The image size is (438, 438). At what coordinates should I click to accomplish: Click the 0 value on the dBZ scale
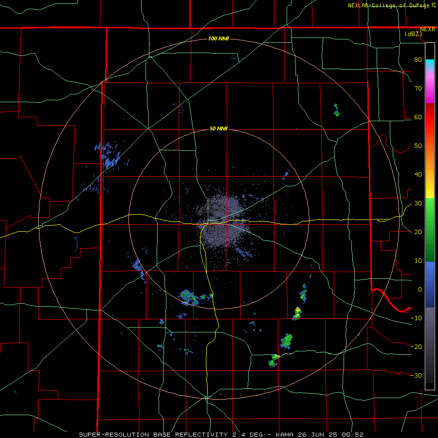(420, 290)
